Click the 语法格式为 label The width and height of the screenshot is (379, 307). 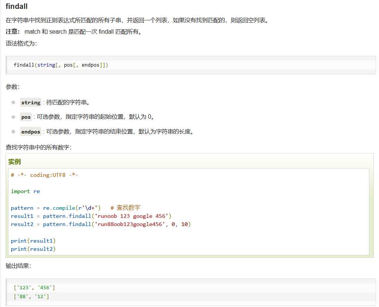coord(21,44)
